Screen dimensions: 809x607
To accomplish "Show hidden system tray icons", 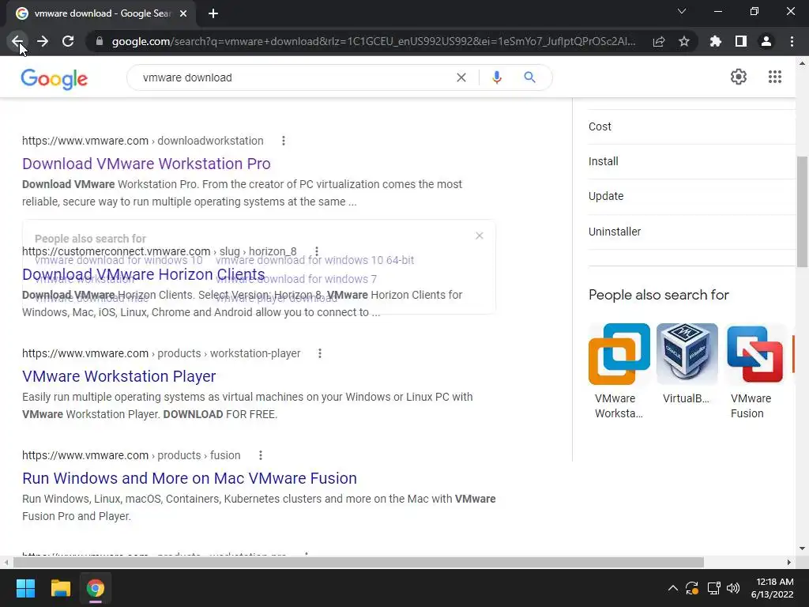I will click(673, 588).
